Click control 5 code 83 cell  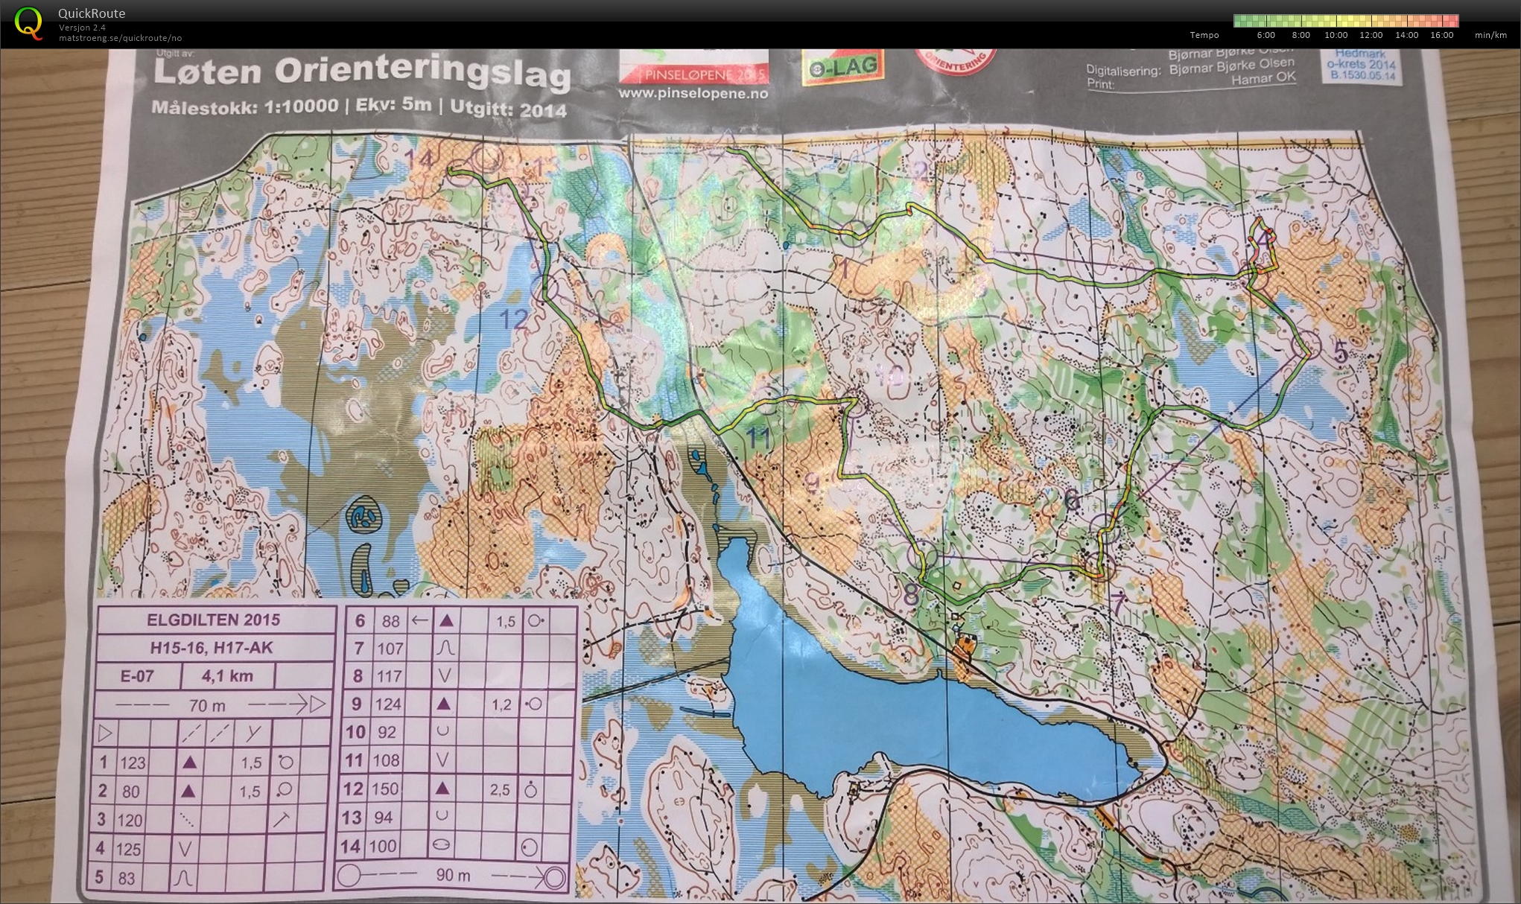click(127, 878)
